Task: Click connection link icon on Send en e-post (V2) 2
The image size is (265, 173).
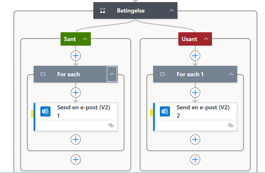Action: coord(230,125)
